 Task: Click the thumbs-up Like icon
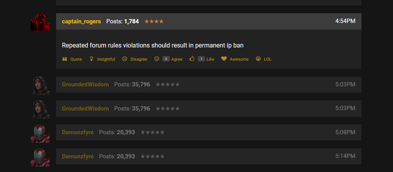(x=192, y=59)
